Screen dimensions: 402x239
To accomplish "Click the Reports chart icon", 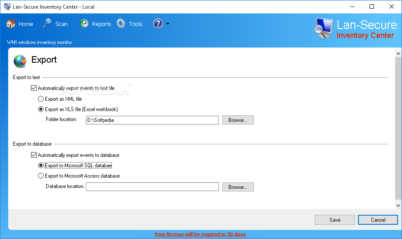I will click(84, 24).
